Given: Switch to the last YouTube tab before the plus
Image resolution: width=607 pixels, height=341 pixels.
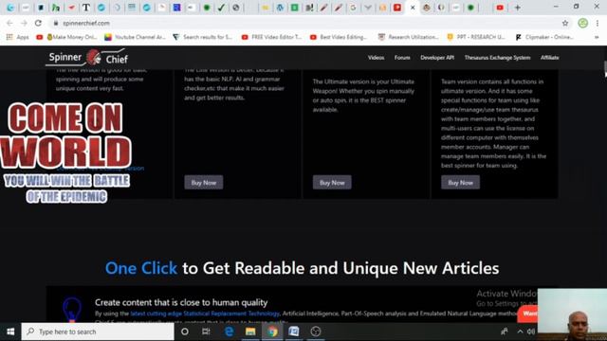Looking at the screenshot, I should pyautogui.click(x=500, y=8).
